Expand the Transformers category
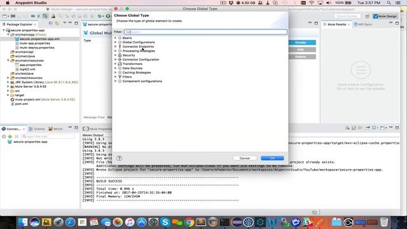 (x=116, y=64)
